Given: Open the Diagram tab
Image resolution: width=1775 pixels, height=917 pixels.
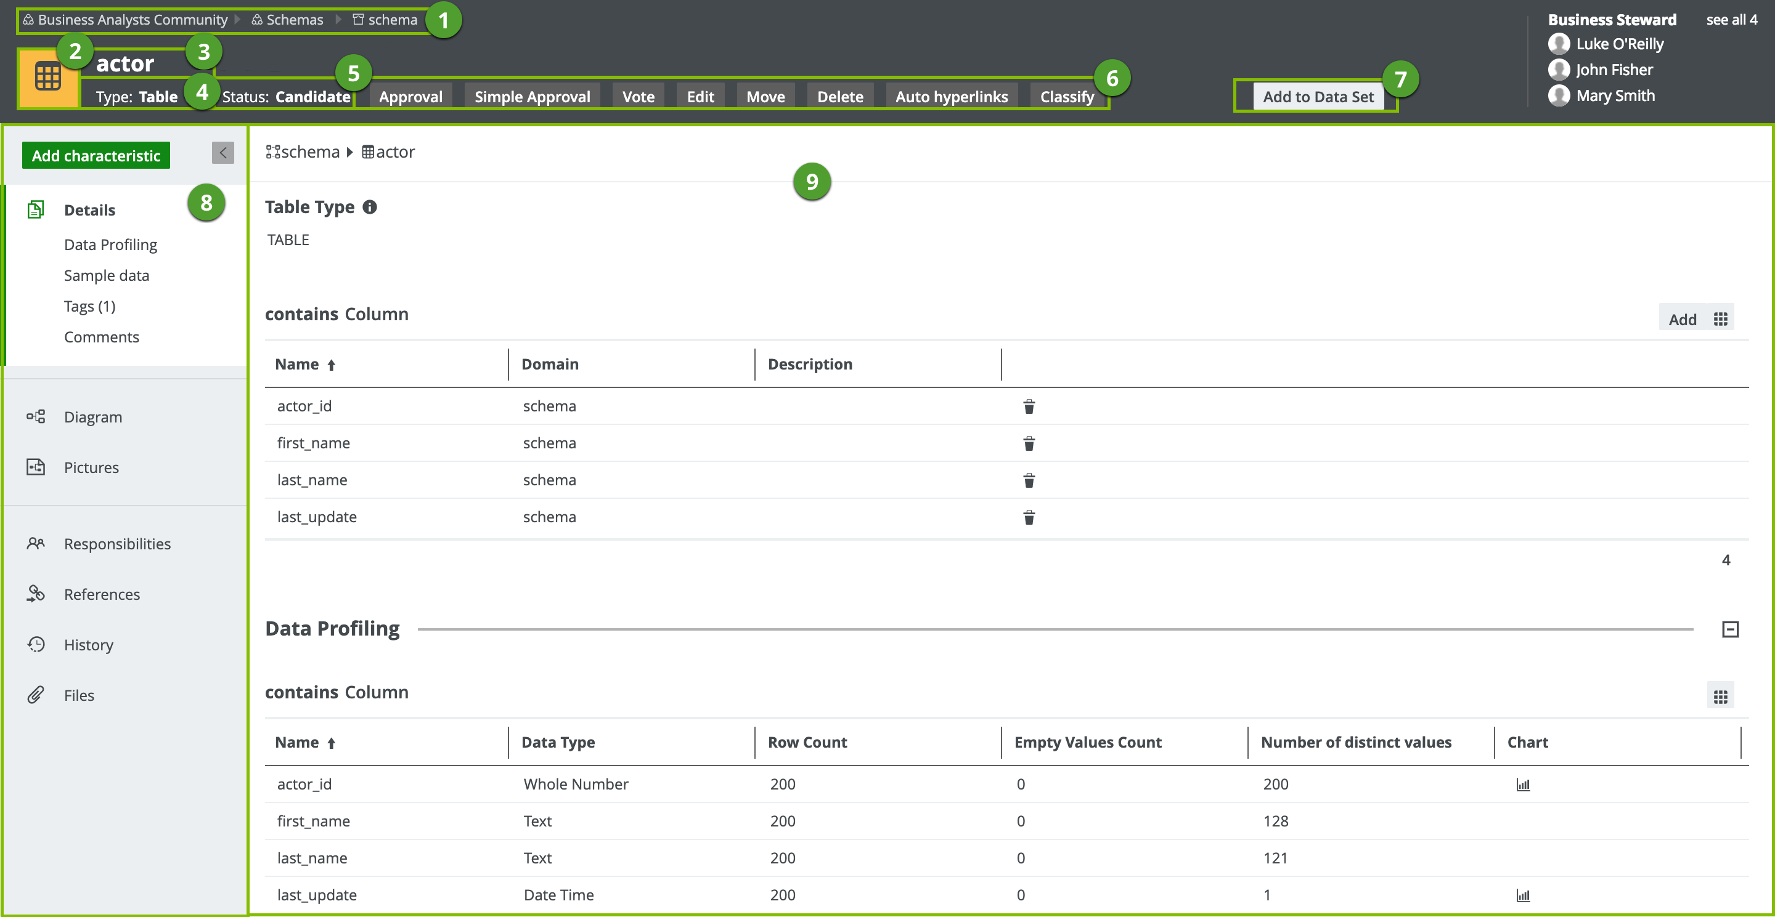Looking at the screenshot, I should 92,417.
